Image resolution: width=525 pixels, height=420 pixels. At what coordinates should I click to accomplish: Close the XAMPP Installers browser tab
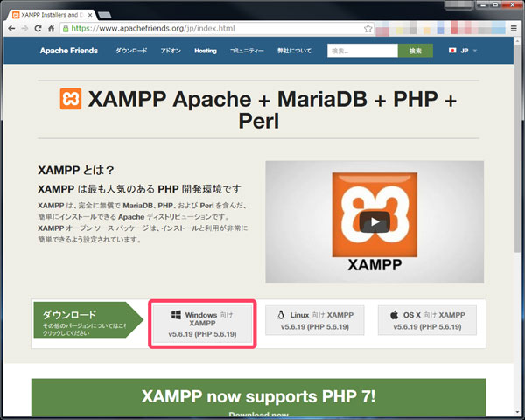point(90,15)
